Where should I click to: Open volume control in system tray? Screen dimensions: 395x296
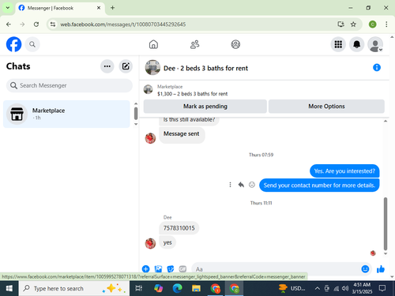[x=345, y=288]
